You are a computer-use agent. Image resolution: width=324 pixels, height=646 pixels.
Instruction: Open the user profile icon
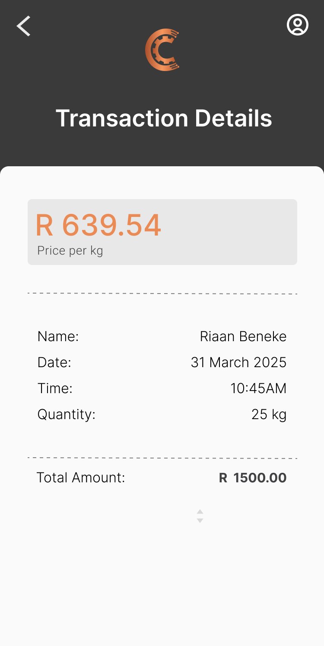pyautogui.click(x=298, y=25)
